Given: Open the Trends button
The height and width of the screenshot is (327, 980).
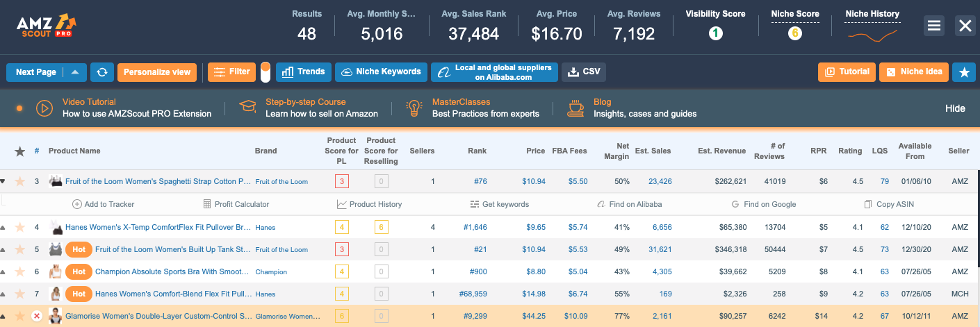Looking at the screenshot, I should pos(303,72).
